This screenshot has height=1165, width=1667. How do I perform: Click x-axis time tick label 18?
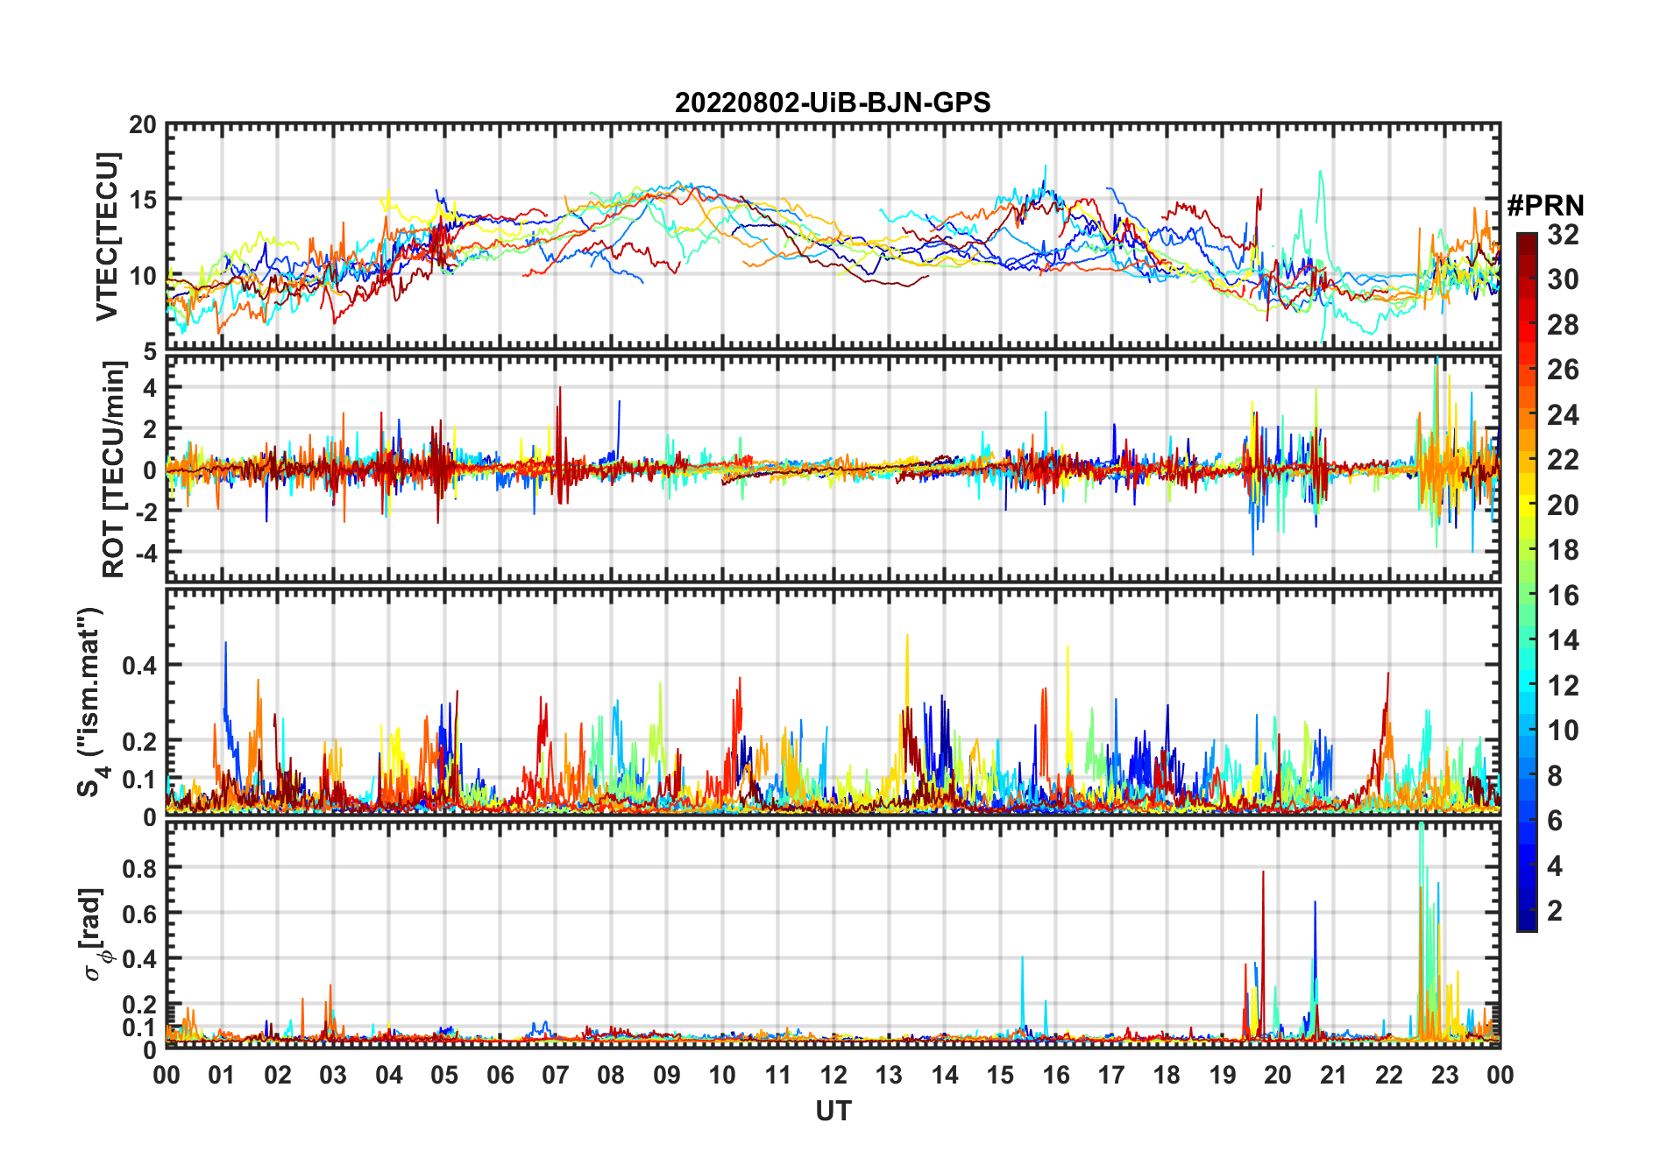1167,1076
